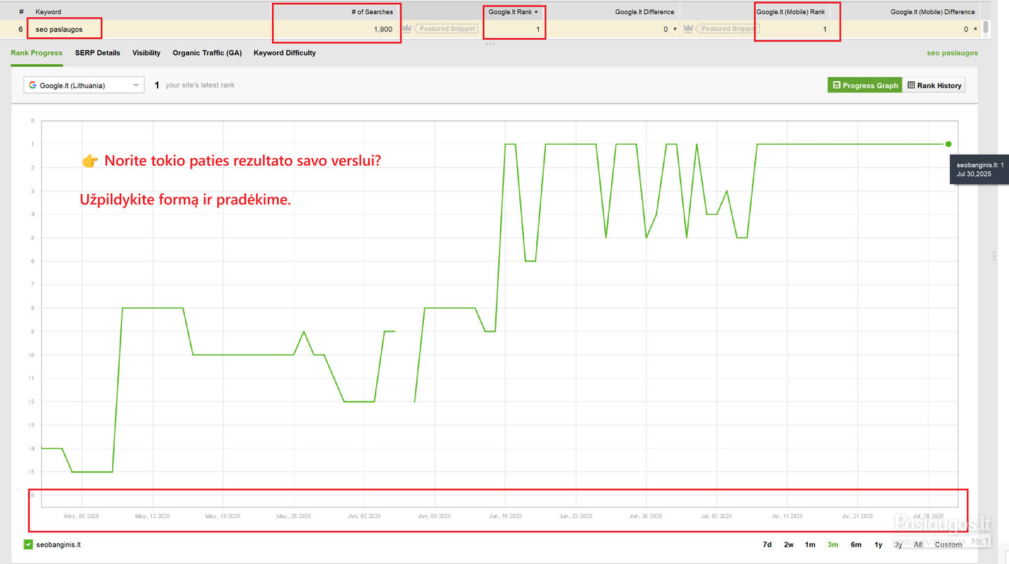Click the May, 05 2025 axis label

tap(81, 516)
